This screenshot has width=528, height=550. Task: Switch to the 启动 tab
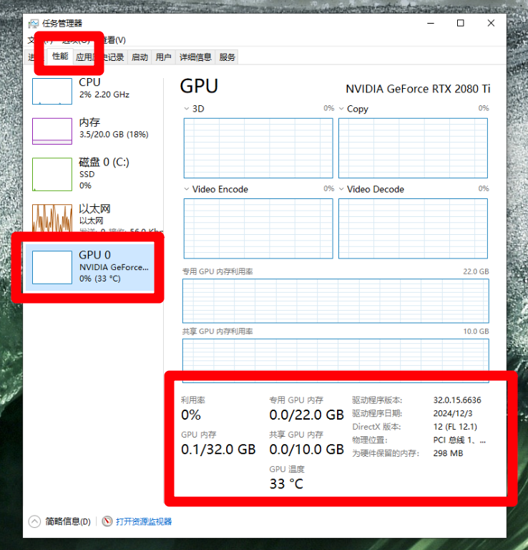140,57
